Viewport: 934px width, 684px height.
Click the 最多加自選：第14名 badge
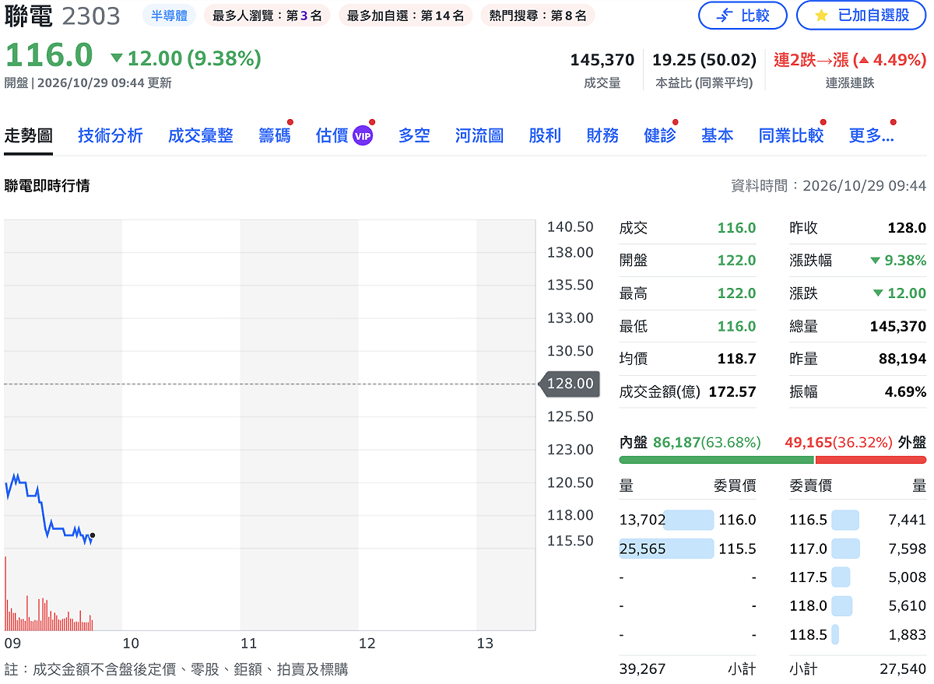click(x=406, y=16)
